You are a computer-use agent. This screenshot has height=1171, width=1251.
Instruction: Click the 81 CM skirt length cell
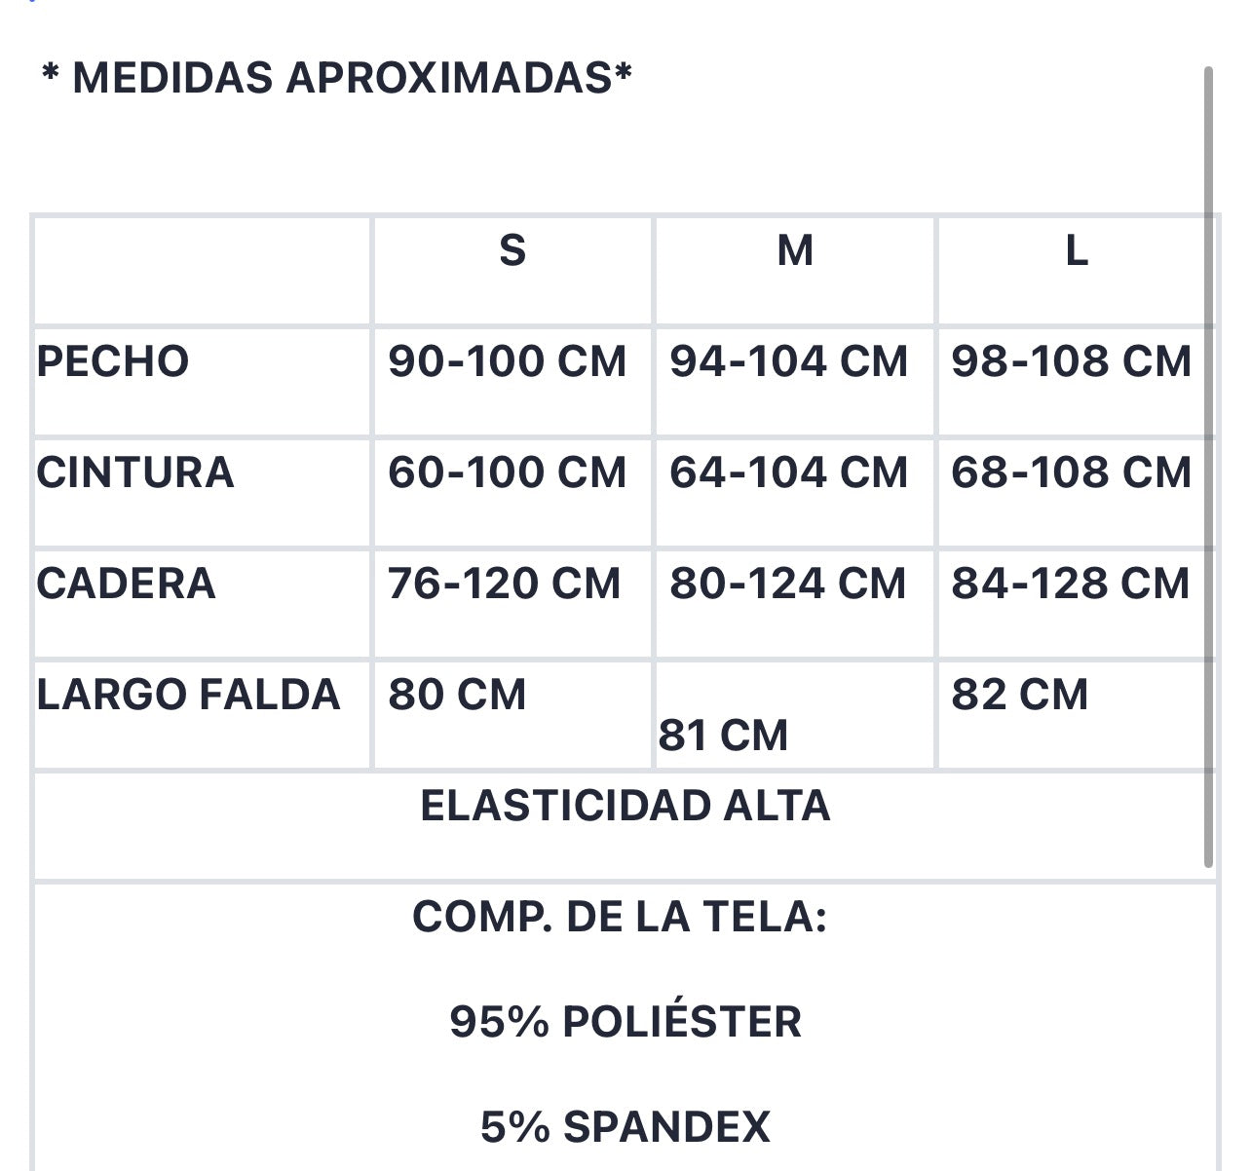tap(723, 736)
